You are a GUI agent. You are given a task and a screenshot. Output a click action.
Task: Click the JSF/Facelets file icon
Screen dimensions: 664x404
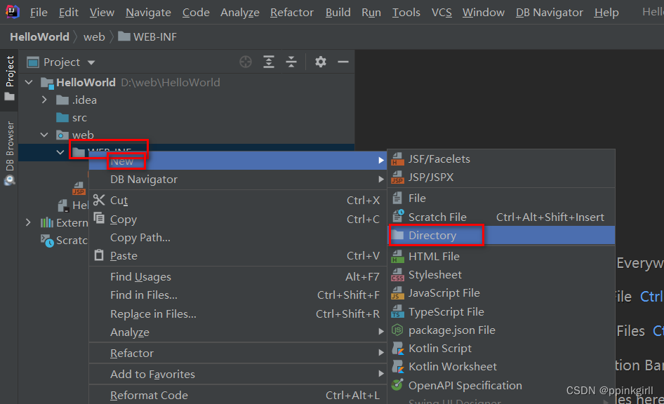point(397,159)
